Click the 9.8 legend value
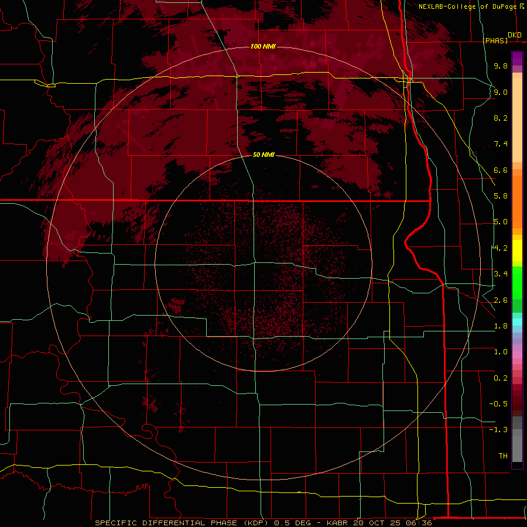Image resolution: width=527 pixels, height=527 pixels. [x=501, y=66]
